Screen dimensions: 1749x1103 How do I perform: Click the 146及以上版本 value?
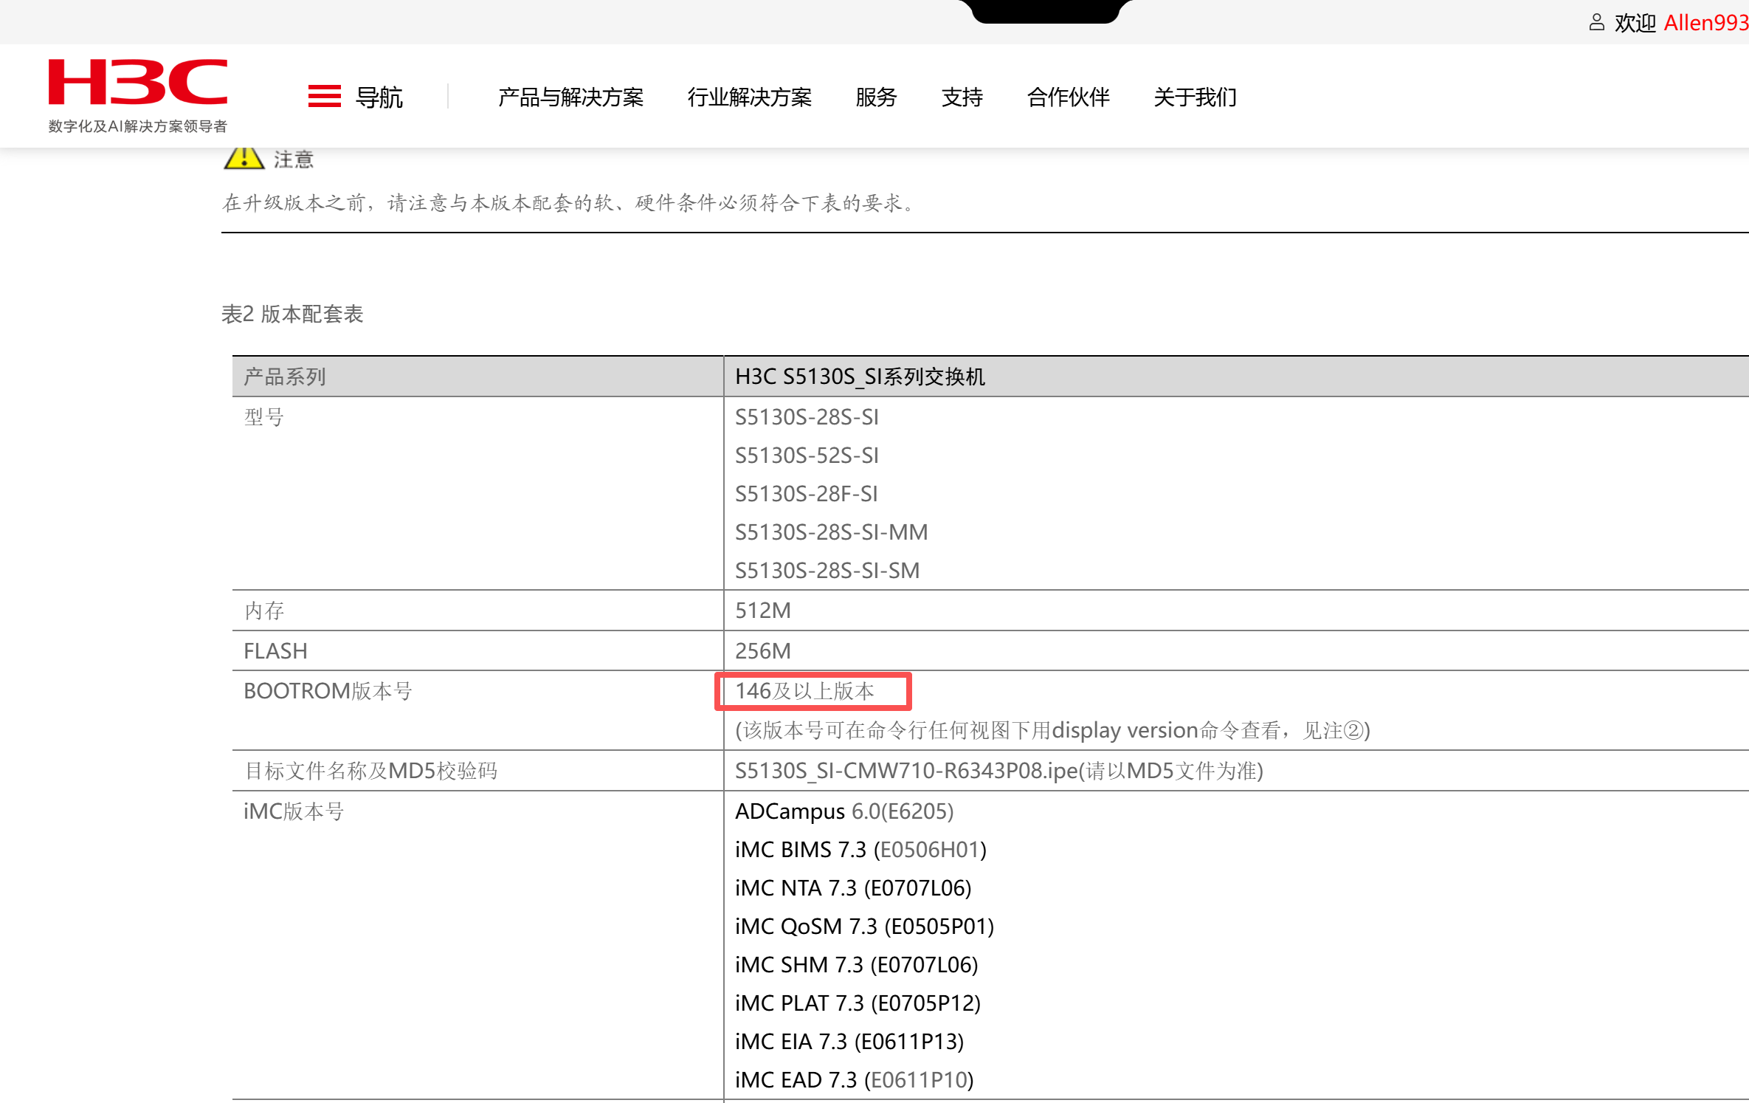(x=804, y=691)
